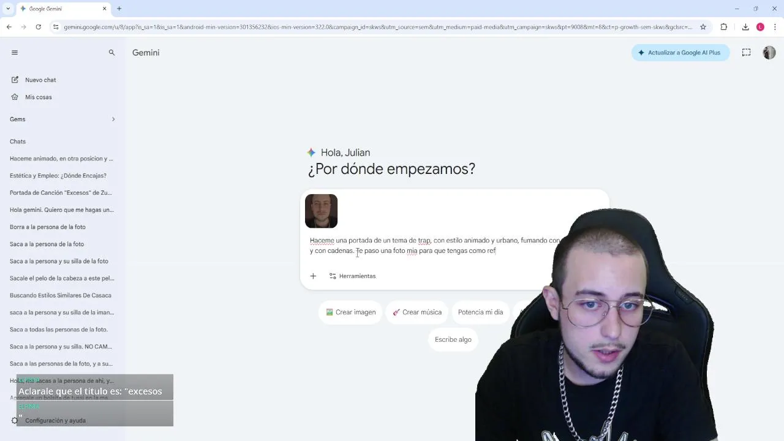The image size is (784, 441).
Task: Open Mis cosas in sidebar
Action: point(38,97)
